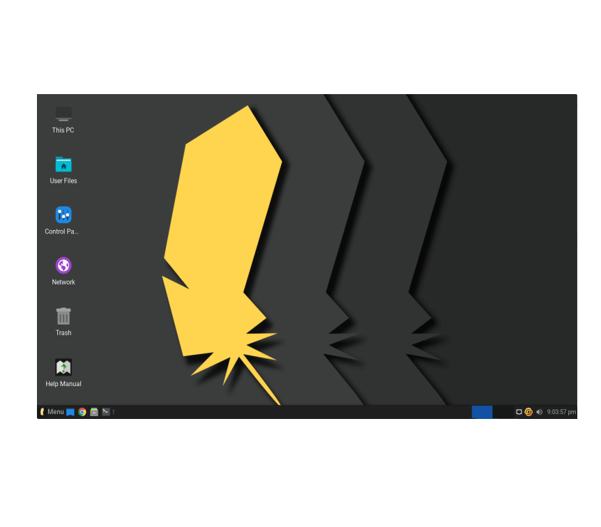
Task: Switch to the second dark workspace
Action: tap(503, 412)
